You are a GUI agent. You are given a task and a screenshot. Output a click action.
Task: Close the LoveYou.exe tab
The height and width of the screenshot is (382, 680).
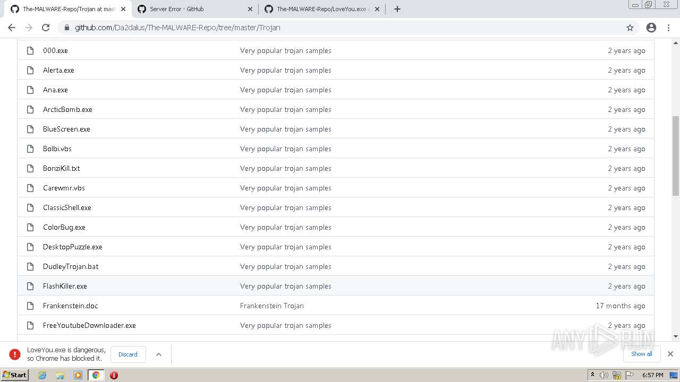(377, 9)
